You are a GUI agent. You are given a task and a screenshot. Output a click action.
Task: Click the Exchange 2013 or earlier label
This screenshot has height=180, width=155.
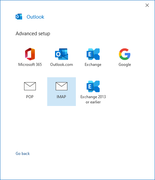pyautogui.click(x=93, y=99)
